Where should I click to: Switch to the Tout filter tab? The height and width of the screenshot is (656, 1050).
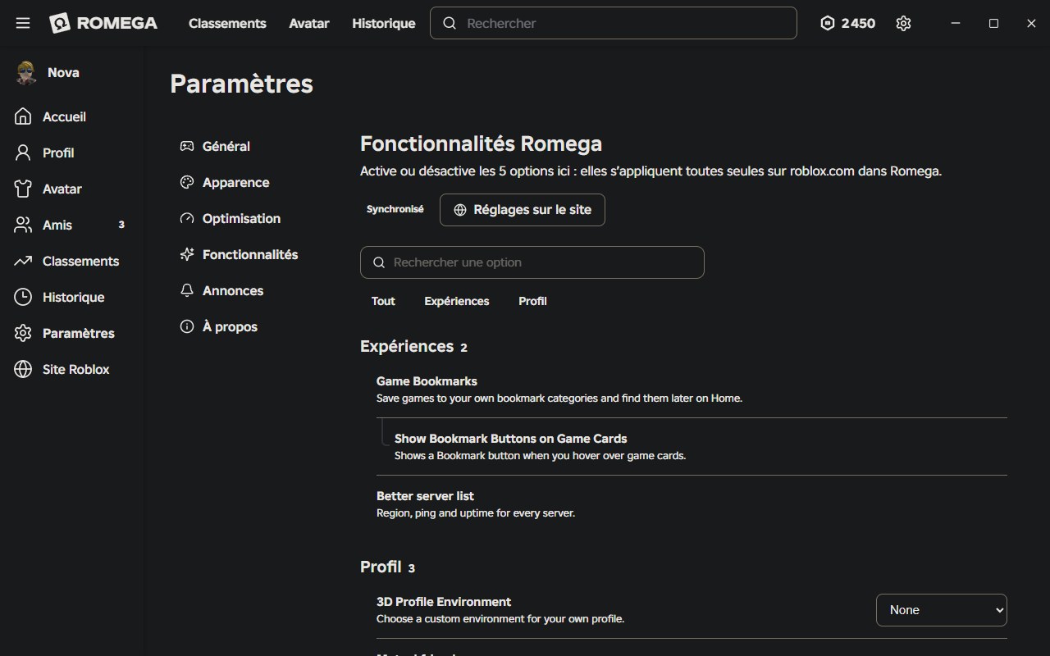pos(383,301)
